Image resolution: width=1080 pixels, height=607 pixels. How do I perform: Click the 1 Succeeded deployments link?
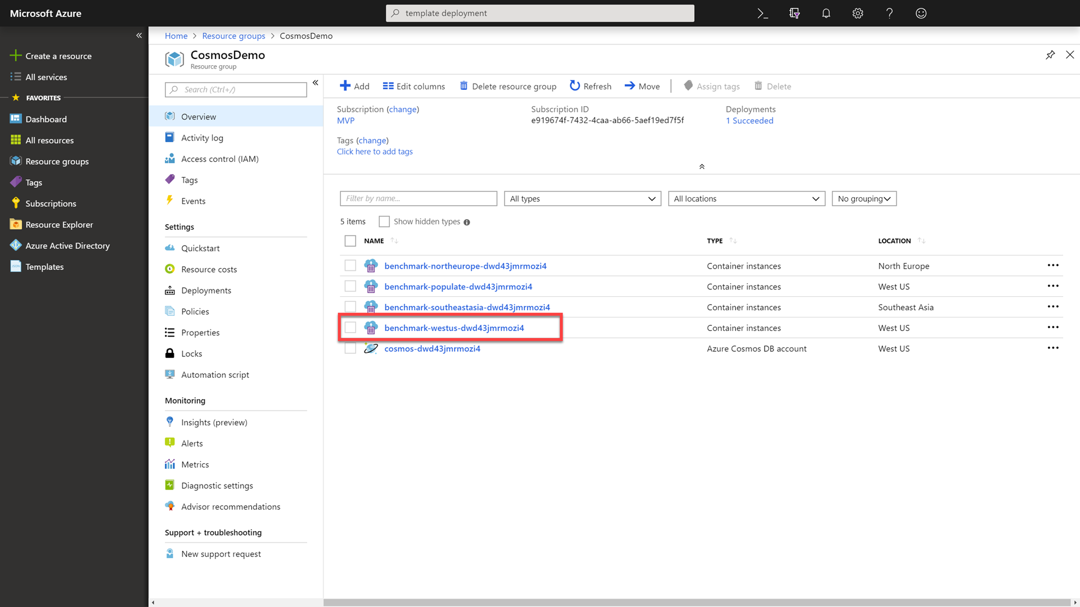(x=749, y=120)
